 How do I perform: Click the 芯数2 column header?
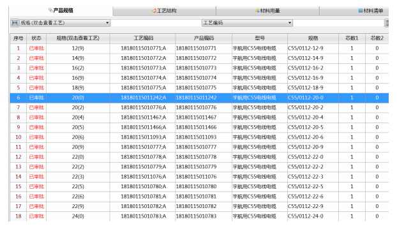377,38
